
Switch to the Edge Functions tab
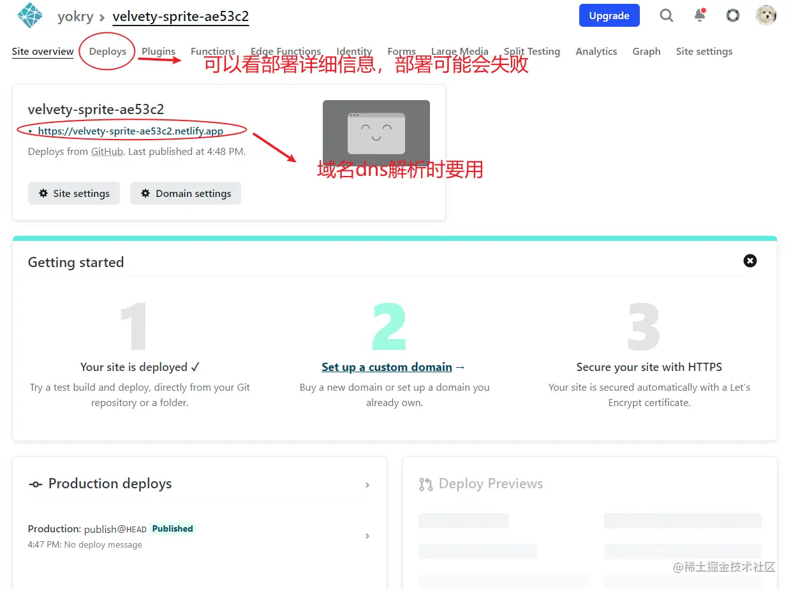(286, 52)
